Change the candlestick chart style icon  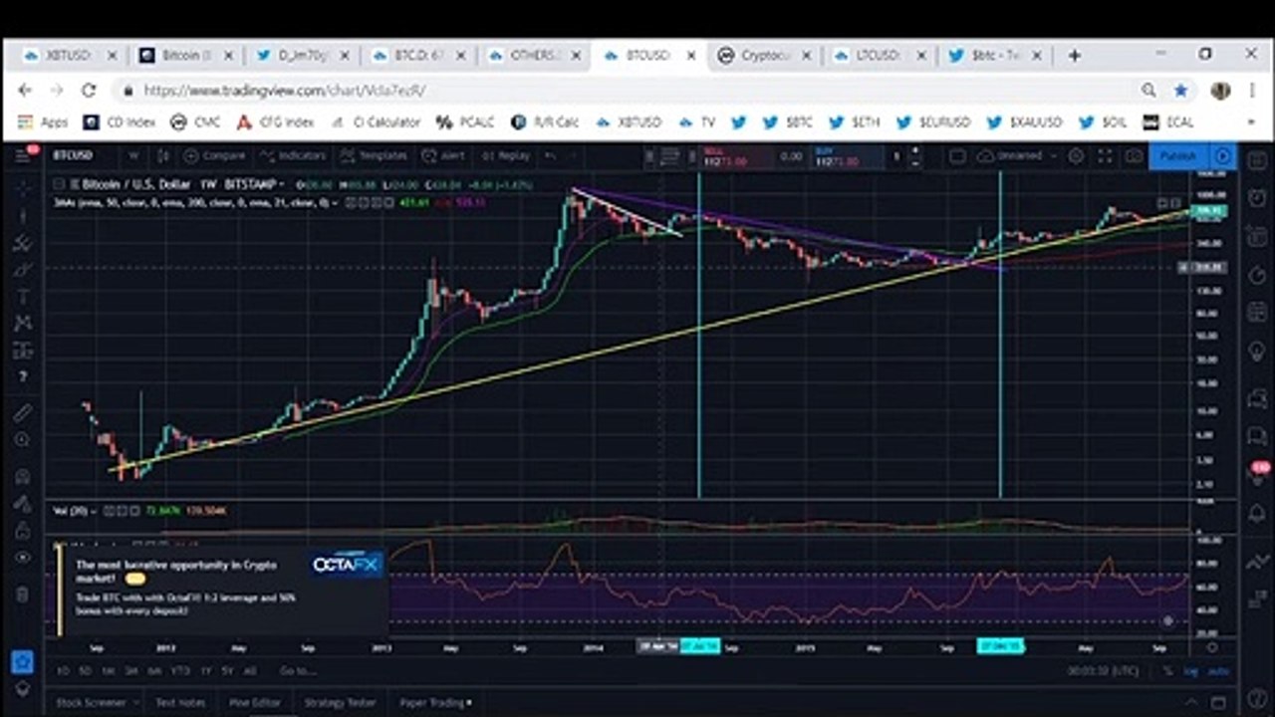pyautogui.click(x=163, y=155)
